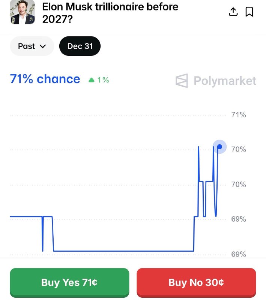
Task: Open the market title 'Elon Musk trillionaire before 2027?'
Action: tap(110, 12)
